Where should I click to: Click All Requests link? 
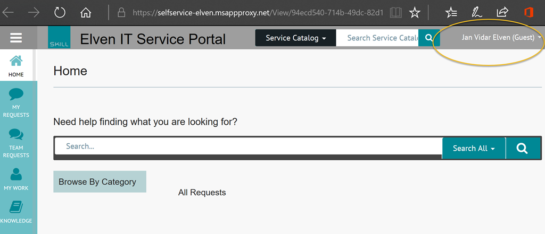[202, 193]
